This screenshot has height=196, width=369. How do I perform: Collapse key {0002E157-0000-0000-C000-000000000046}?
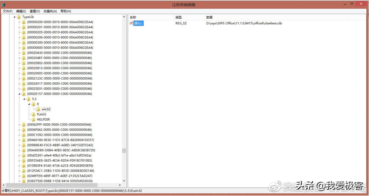click(x=19, y=94)
